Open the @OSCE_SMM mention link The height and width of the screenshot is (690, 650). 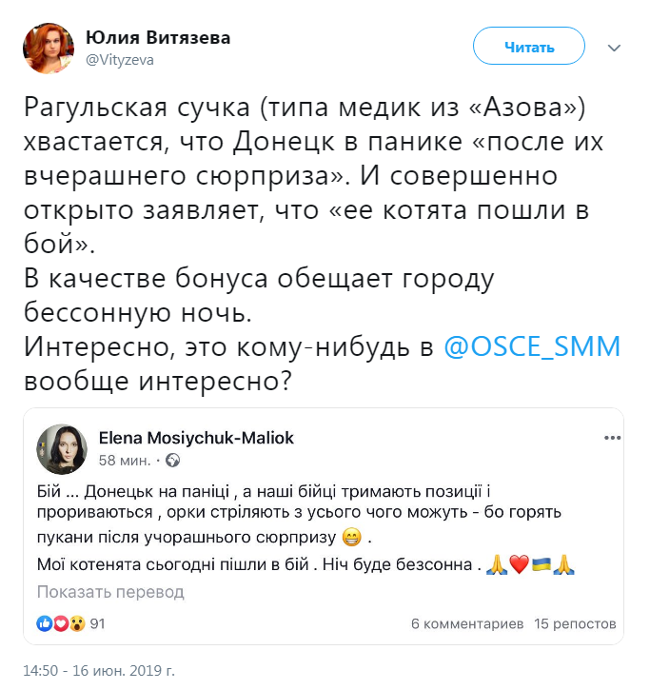532,346
